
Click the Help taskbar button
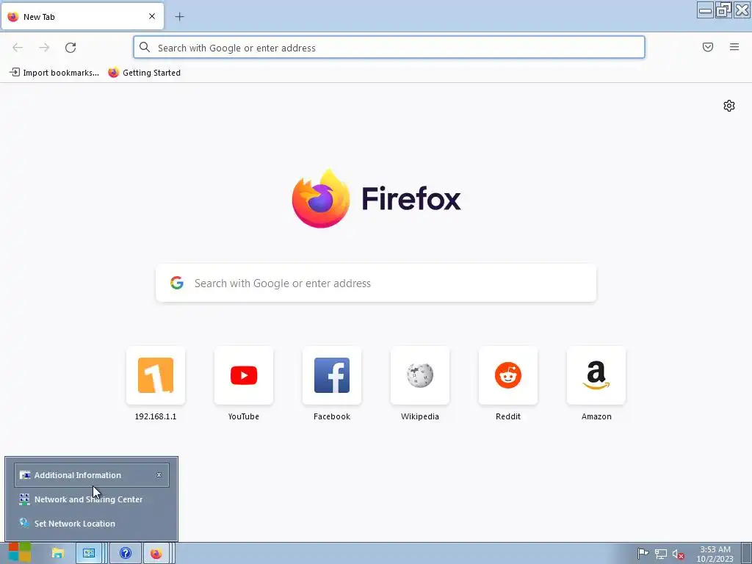tap(126, 553)
